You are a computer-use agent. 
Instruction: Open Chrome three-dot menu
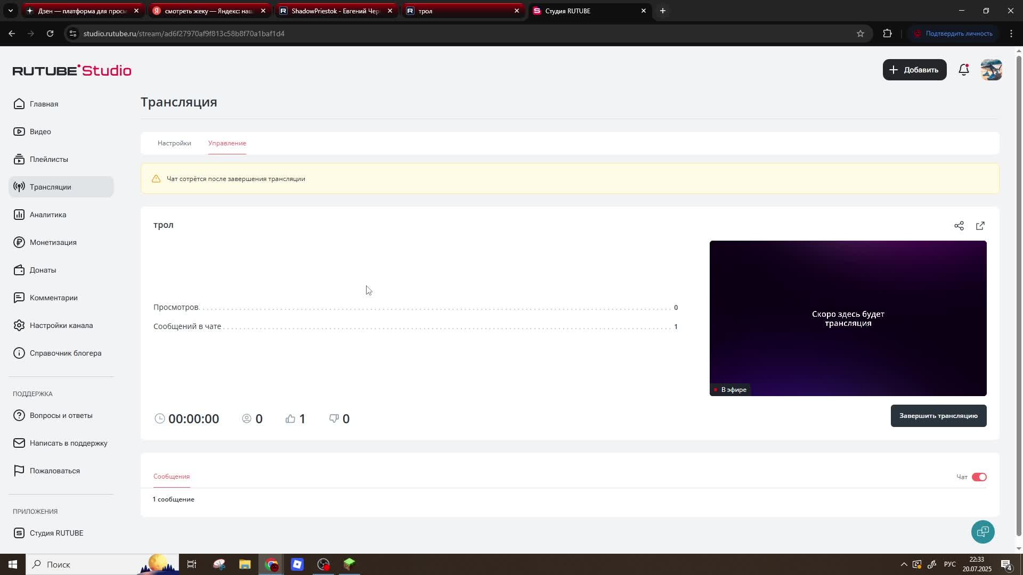tap(1011, 34)
